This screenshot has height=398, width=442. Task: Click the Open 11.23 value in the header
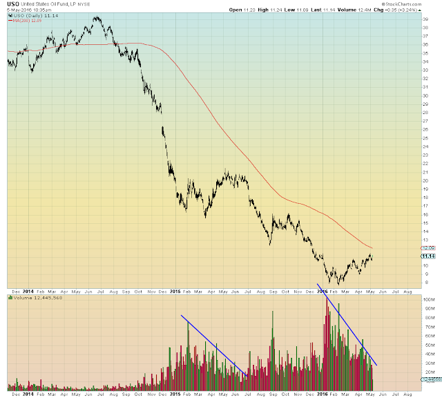click(242, 10)
